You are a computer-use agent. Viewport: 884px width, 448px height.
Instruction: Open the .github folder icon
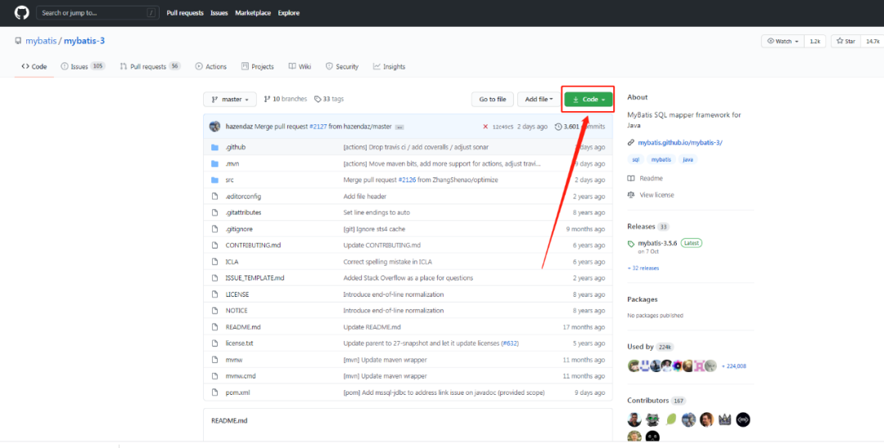coord(214,147)
